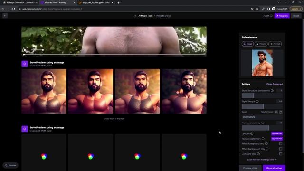
Task: Open Frame consistency info icon
Action: pos(263,123)
